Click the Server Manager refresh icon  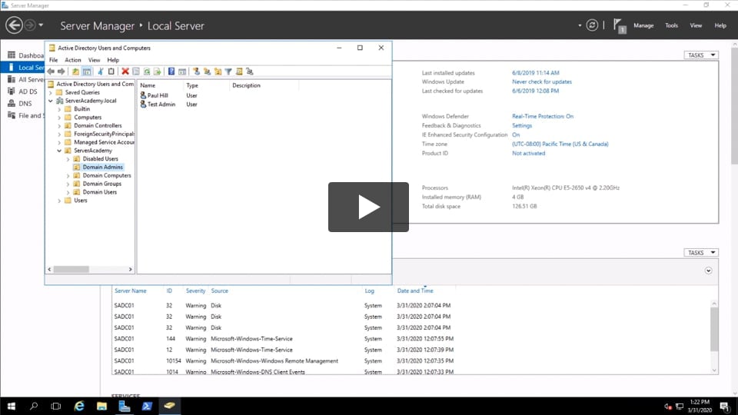click(592, 25)
